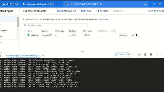
Task: Click the Total cores column header
Action: (x=73, y=31)
